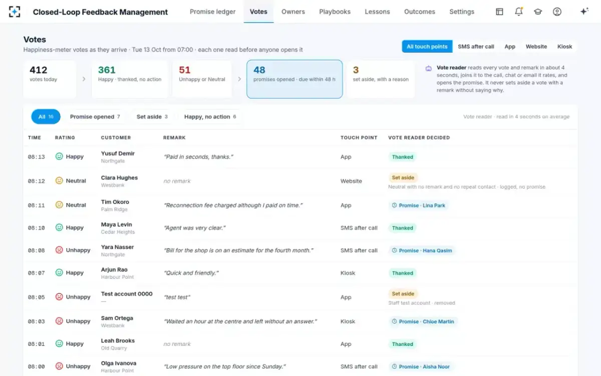The height and width of the screenshot is (376, 601).
Task: Open the 48 promises opened card
Action: click(294, 79)
